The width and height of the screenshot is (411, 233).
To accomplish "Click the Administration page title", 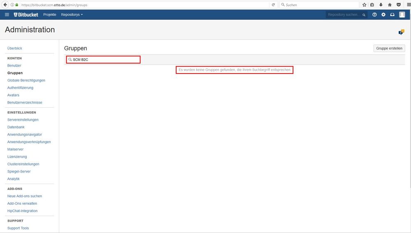I will click(x=30, y=30).
